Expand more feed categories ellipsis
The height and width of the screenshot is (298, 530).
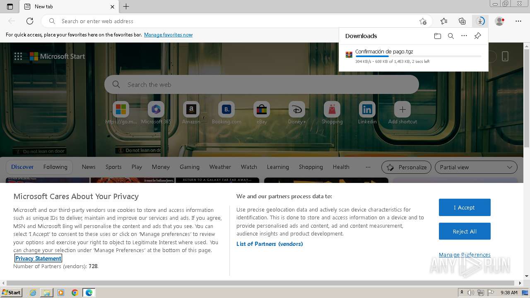[368, 167]
